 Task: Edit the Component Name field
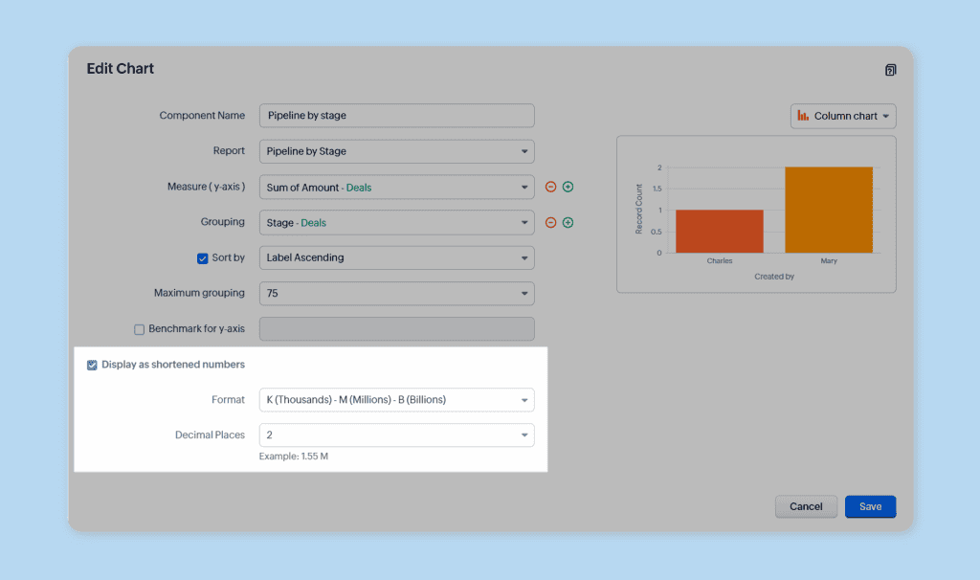(396, 115)
